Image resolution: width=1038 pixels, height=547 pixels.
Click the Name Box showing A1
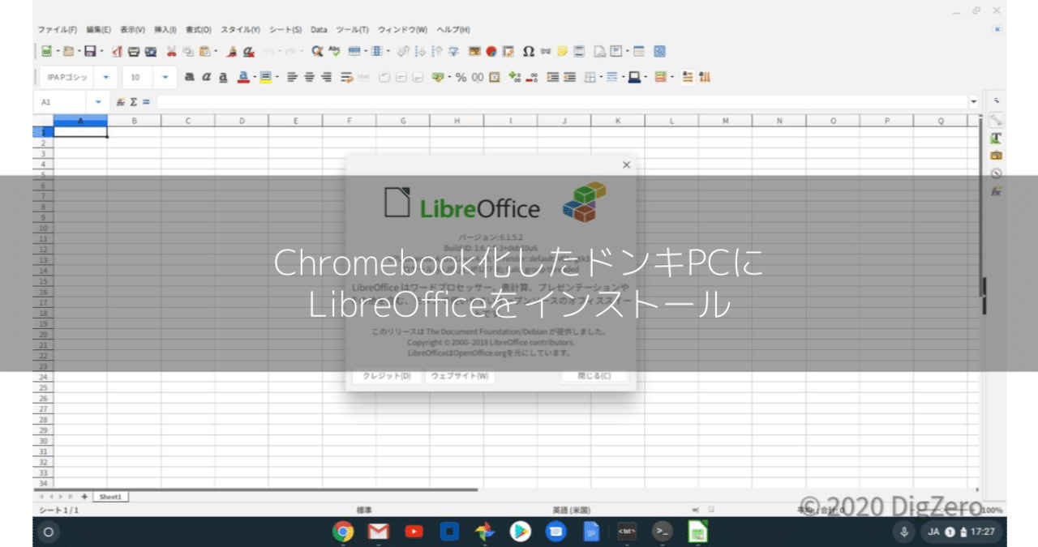[x=65, y=102]
